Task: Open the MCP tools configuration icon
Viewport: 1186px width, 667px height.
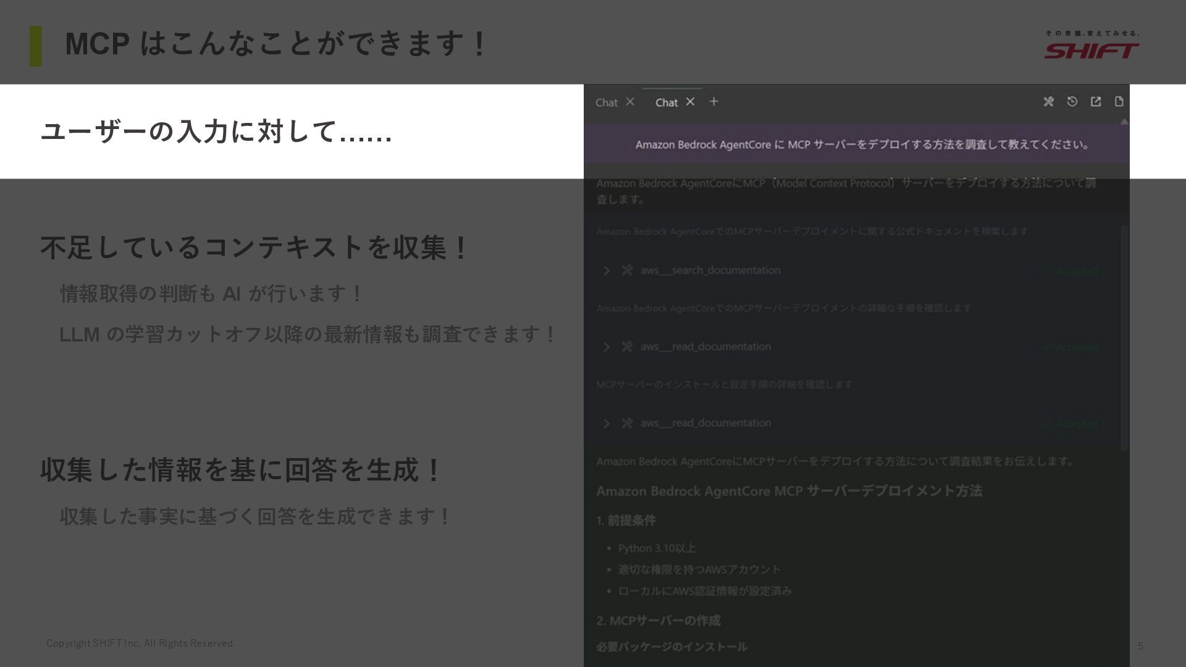Action: (1048, 101)
